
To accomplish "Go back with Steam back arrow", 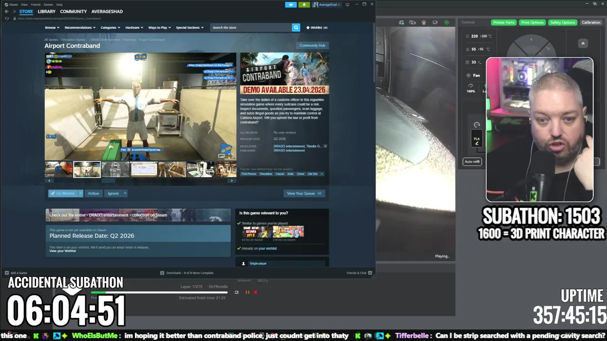I will [x=7, y=11].
